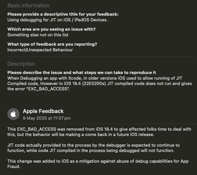
Task: Click the paragraph 'This change was added to iOS'
Action: (98, 164)
